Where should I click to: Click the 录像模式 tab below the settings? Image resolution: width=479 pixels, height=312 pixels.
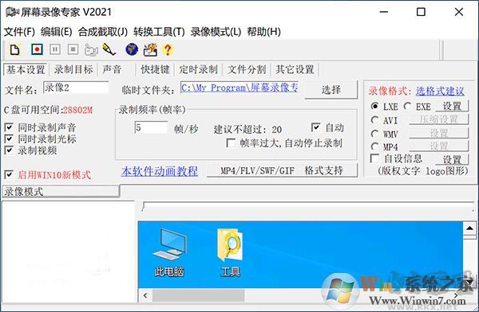61,192
